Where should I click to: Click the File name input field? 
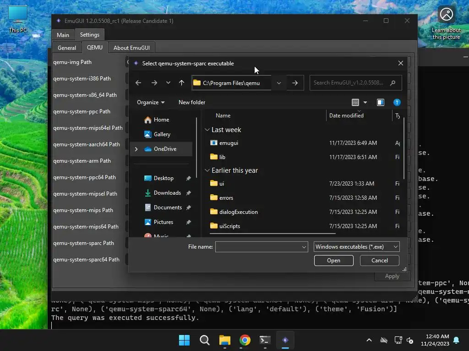tap(258, 247)
